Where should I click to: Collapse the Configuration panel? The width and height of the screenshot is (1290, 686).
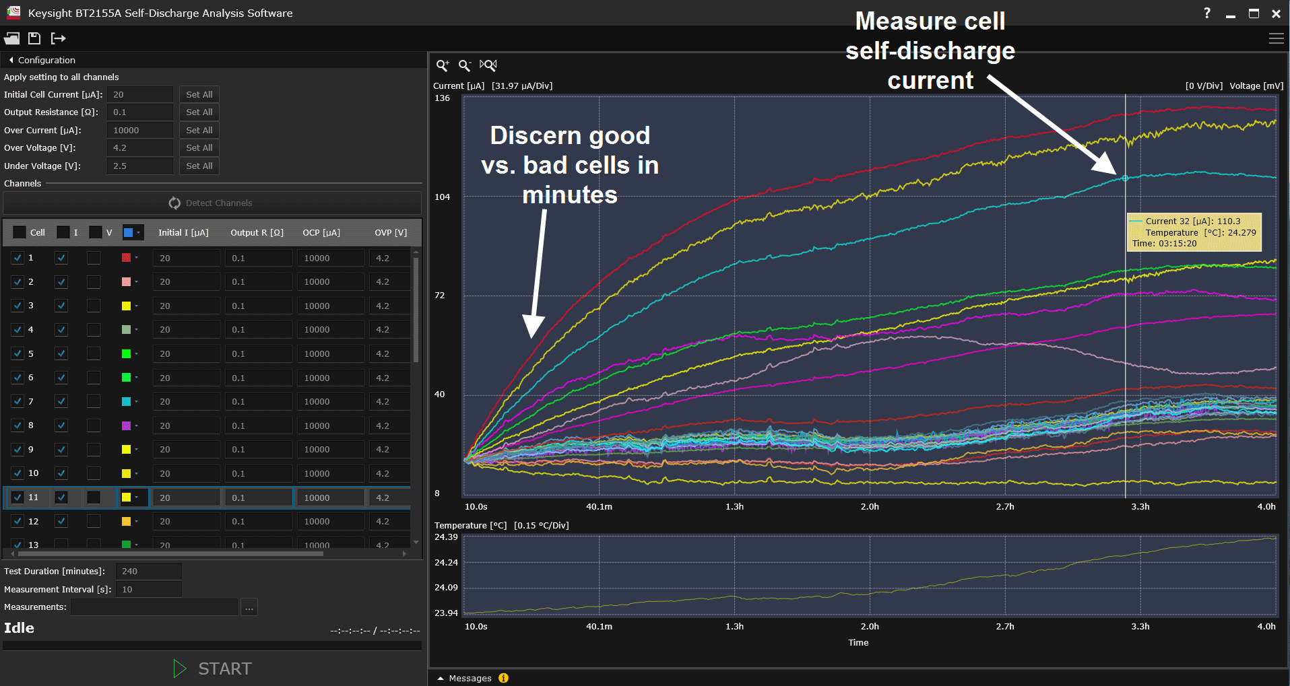point(11,60)
